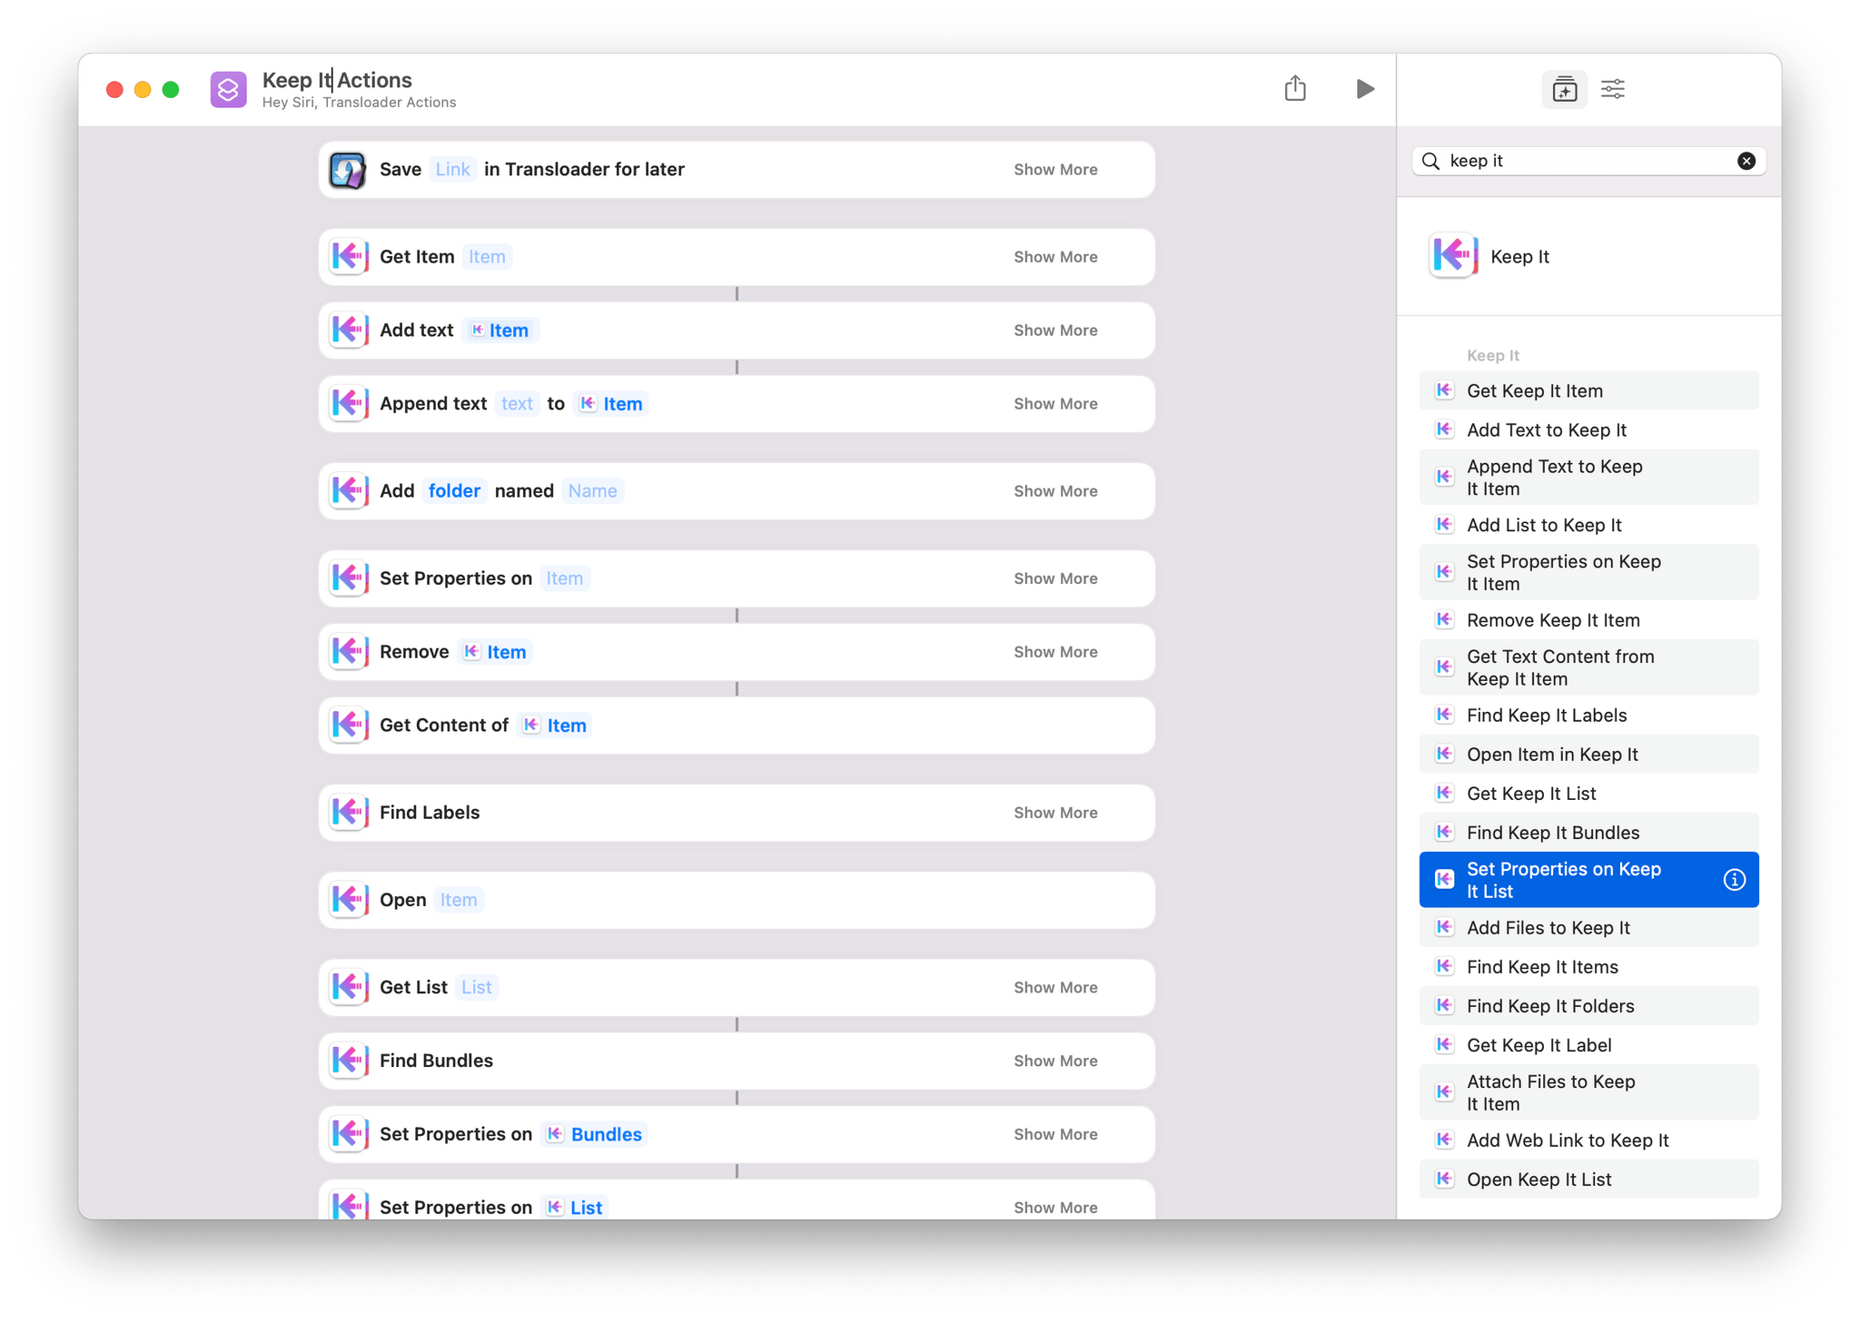The height and width of the screenshot is (1323, 1860).
Task: Expand Show More on Append text action
Action: click(x=1055, y=404)
